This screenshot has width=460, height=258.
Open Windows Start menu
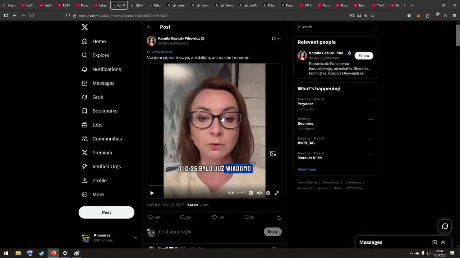6,253
